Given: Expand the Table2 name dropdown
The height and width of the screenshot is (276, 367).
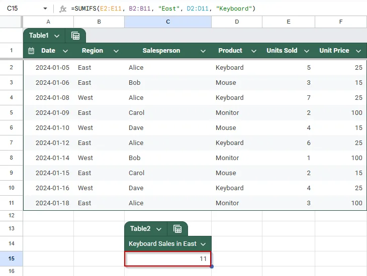Looking at the screenshot, I should pos(159,229).
